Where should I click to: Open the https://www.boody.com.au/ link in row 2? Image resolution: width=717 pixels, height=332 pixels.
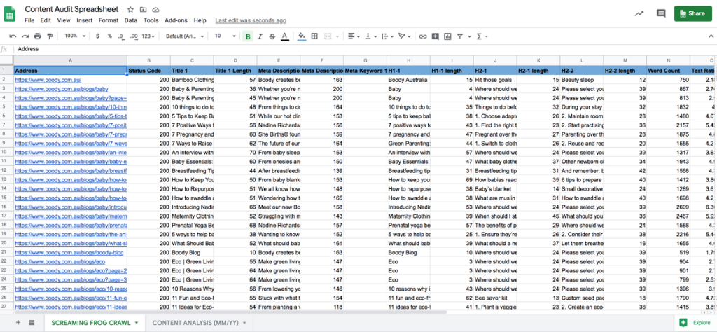point(48,80)
